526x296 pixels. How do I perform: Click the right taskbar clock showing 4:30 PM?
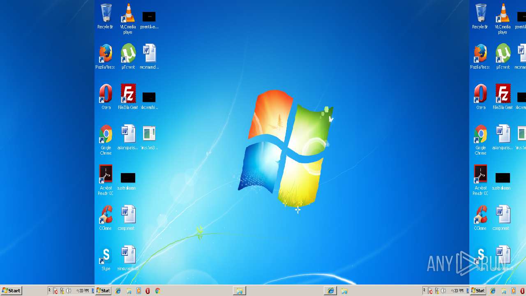[457, 291]
